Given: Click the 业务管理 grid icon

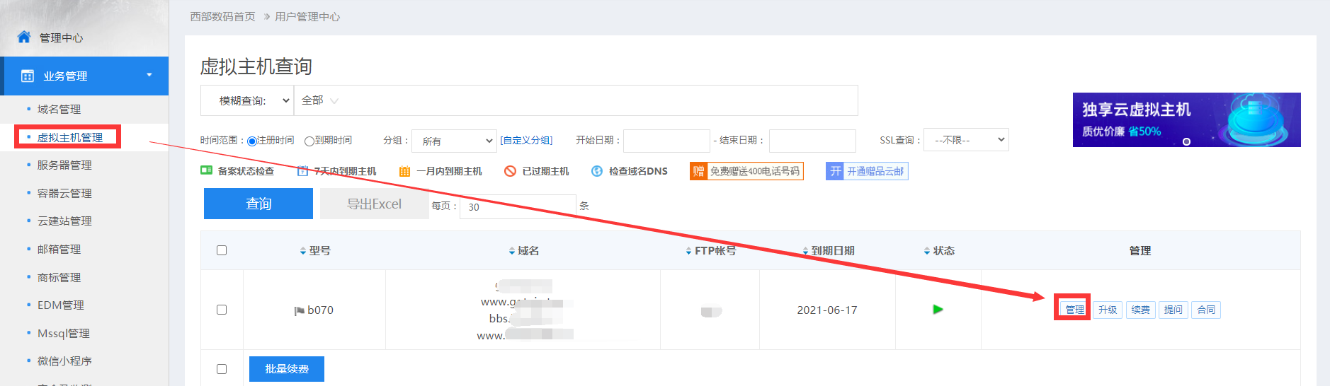Looking at the screenshot, I should [28, 76].
